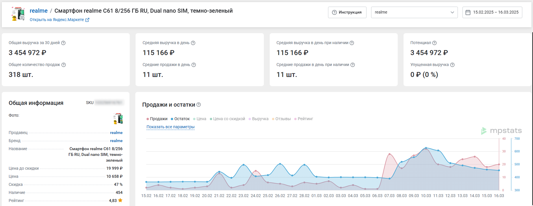Select the 10 658 ₽ price value
The width and height of the screenshot is (533, 206).
tap(114, 176)
